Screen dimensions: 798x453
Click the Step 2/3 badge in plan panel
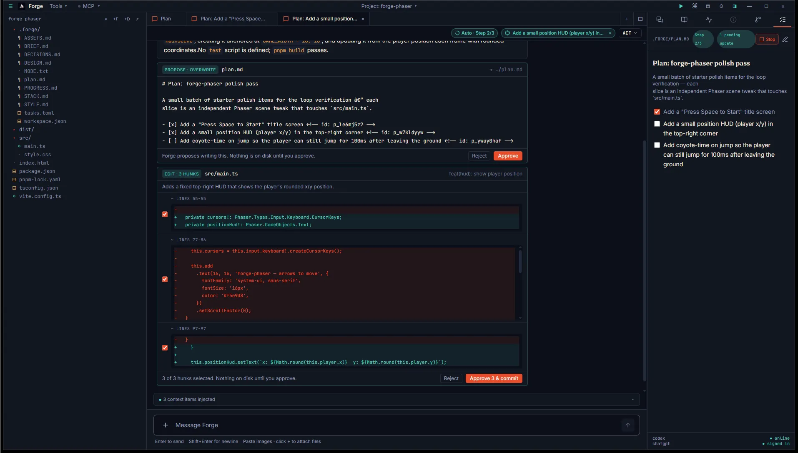(x=703, y=39)
